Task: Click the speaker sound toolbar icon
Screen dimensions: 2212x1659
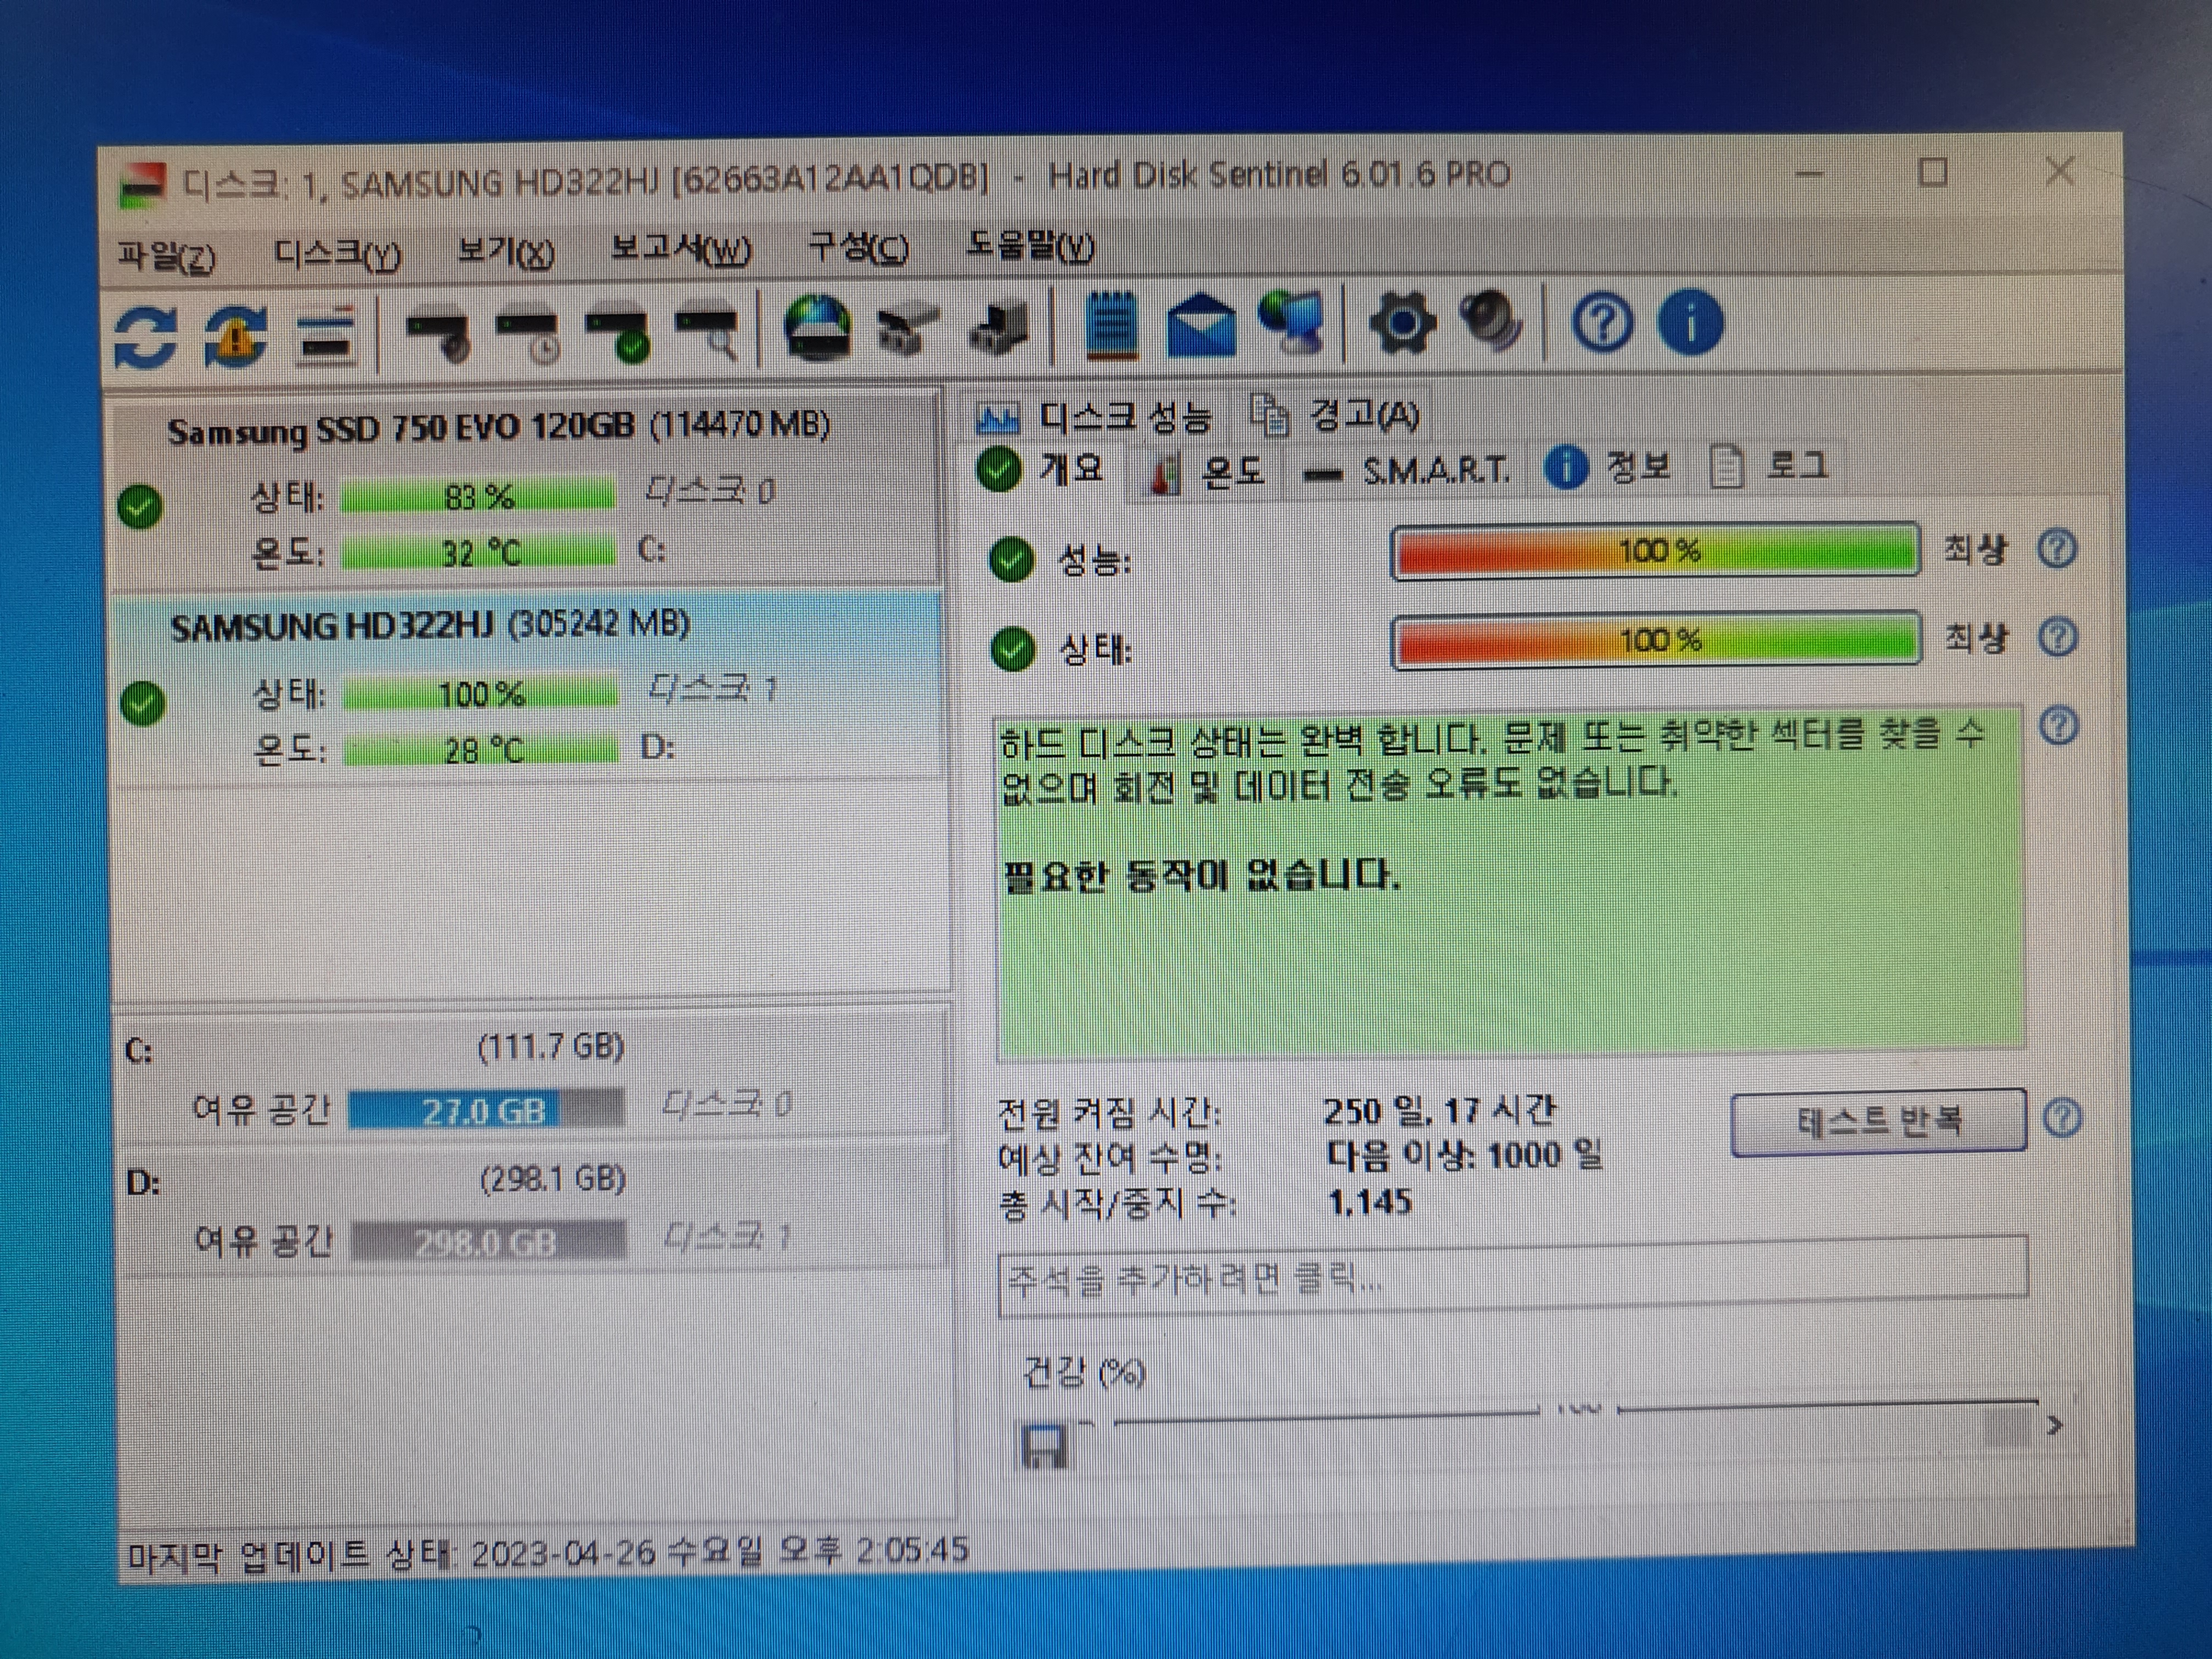Action: tap(1491, 320)
